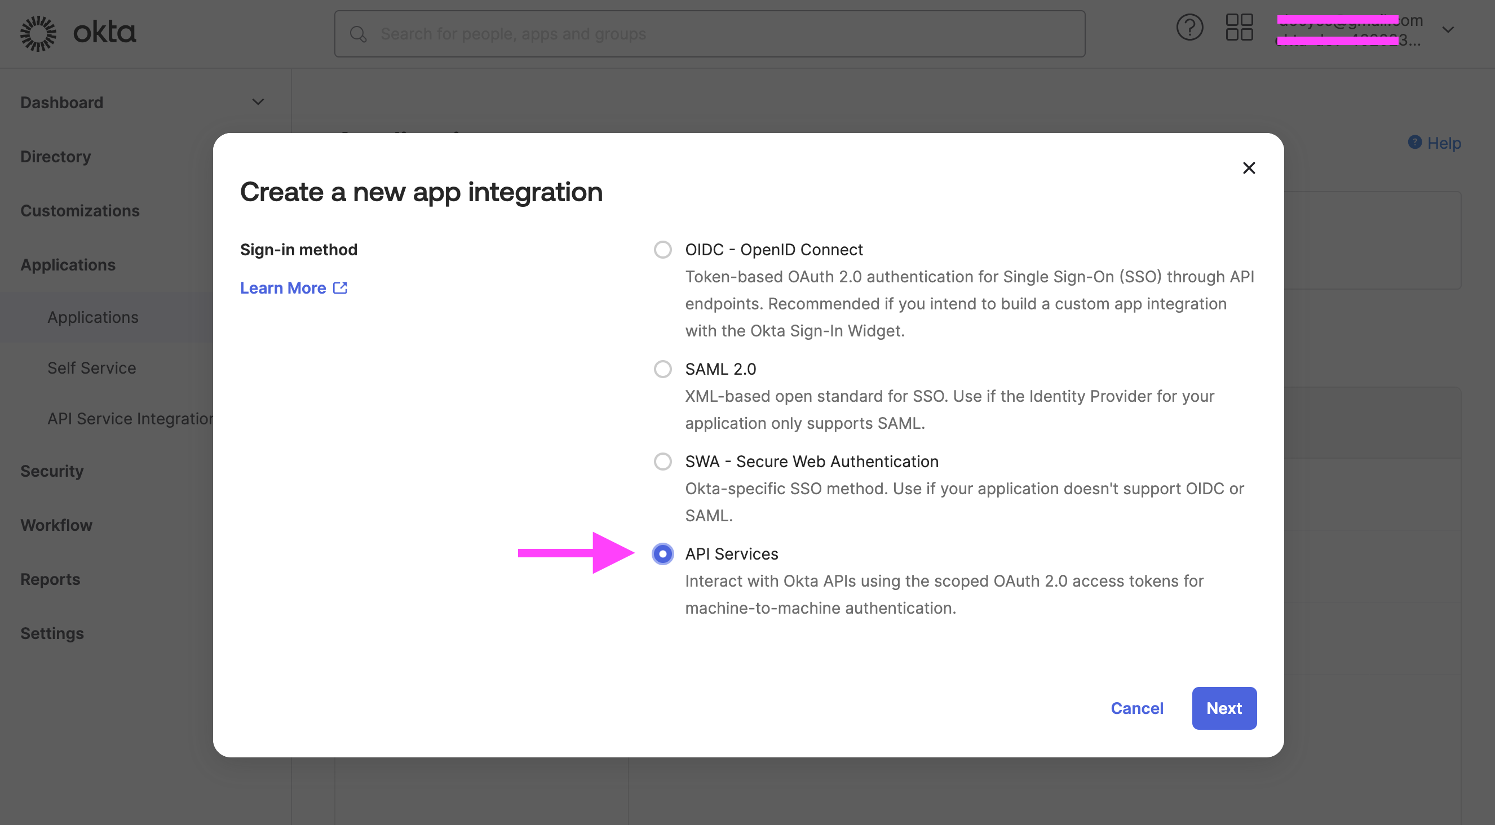Click the Cancel button
This screenshot has width=1495, height=825.
click(1137, 708)
